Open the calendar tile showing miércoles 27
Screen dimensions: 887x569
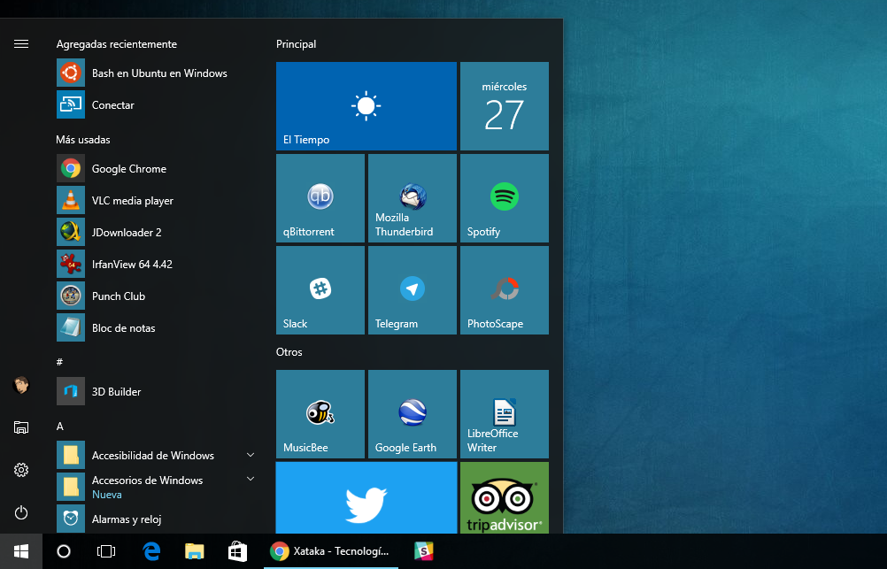pyautogui.click(x=504, y=106)
